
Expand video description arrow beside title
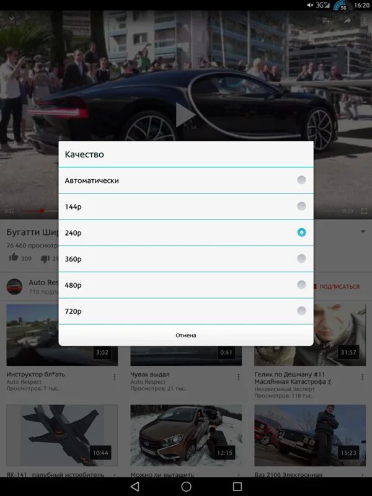coord(363,231)
